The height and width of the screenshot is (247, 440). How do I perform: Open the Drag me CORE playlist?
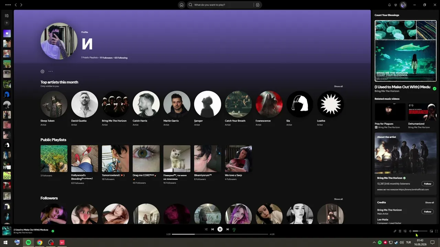pos(146,165)
